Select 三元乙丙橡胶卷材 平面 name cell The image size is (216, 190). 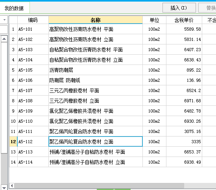point(96,90)
